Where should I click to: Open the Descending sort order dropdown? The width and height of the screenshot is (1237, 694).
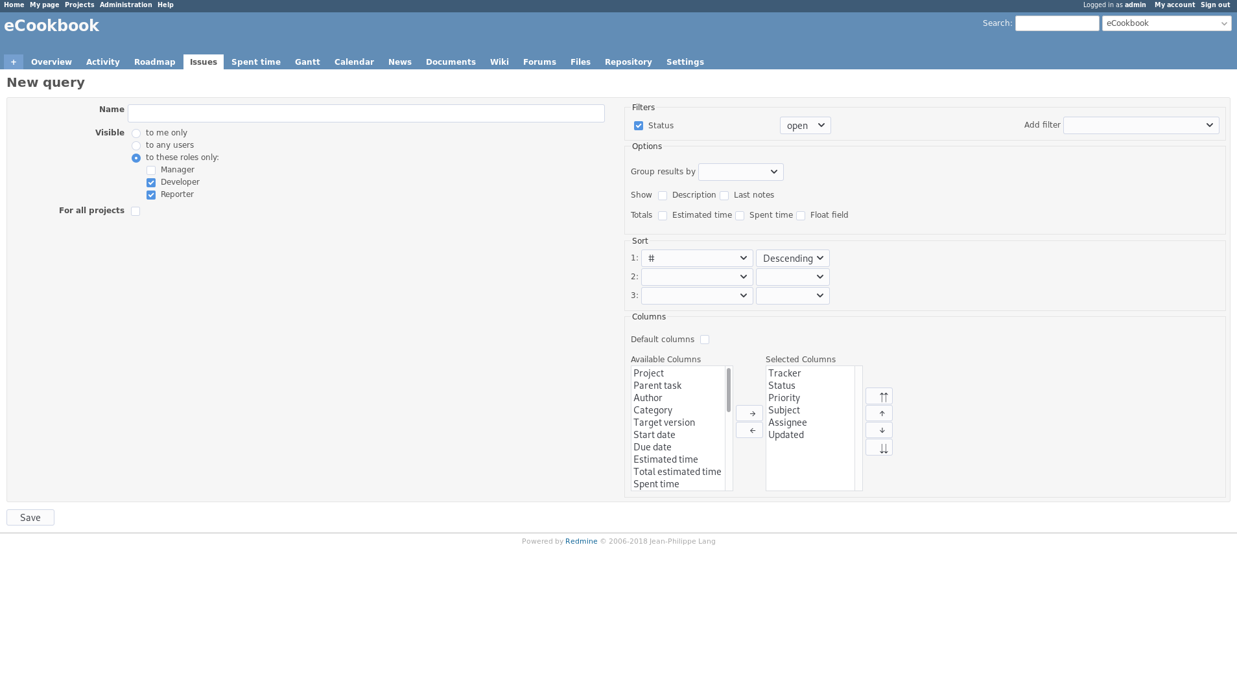coord(792,259)
